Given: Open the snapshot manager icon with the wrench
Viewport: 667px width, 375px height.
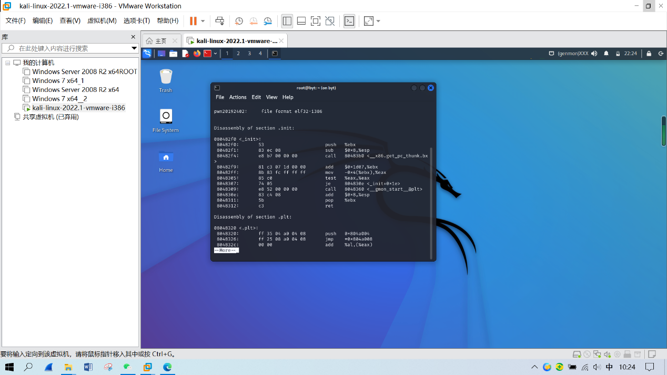Looking at the screenshot, I should point(268,21).
